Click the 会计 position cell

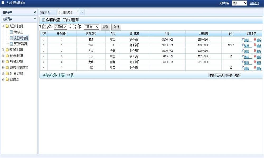click(x=113, y=51)
